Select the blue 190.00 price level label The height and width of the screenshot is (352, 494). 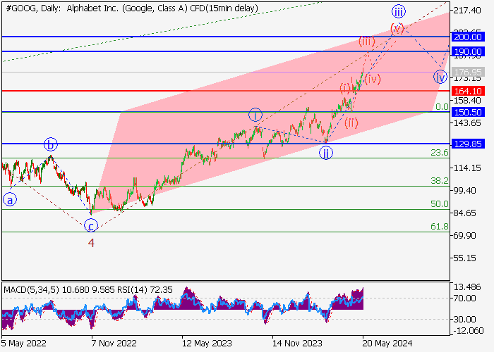tap(468, 51)
